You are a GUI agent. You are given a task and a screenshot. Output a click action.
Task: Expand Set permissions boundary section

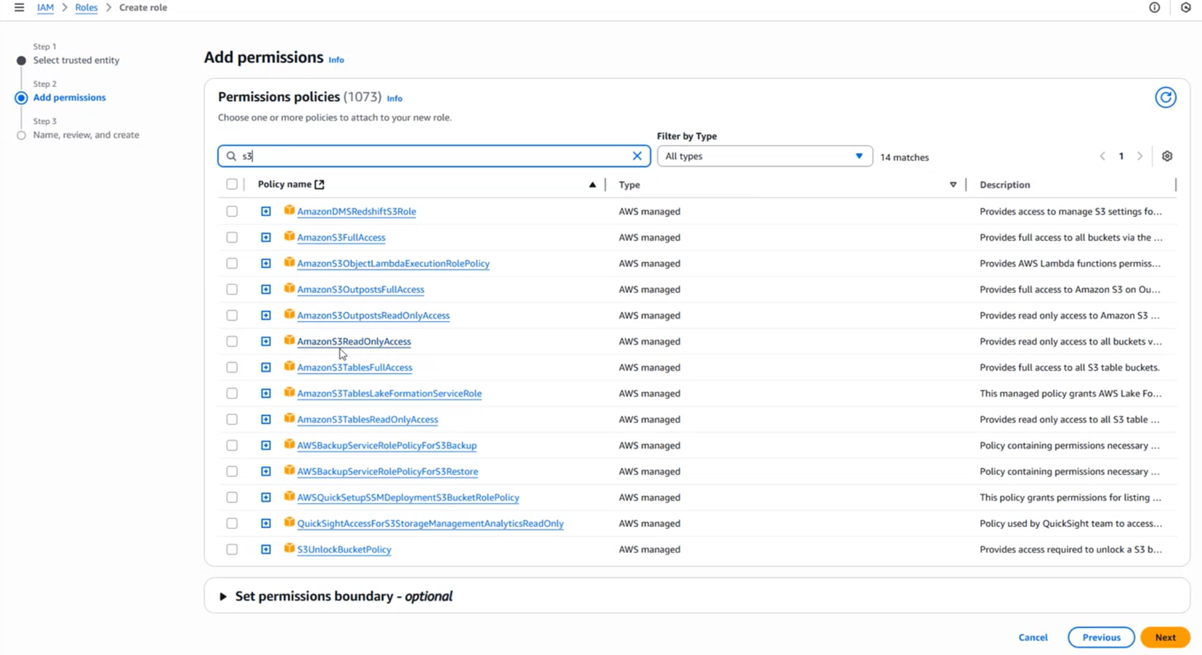point(223,597)
